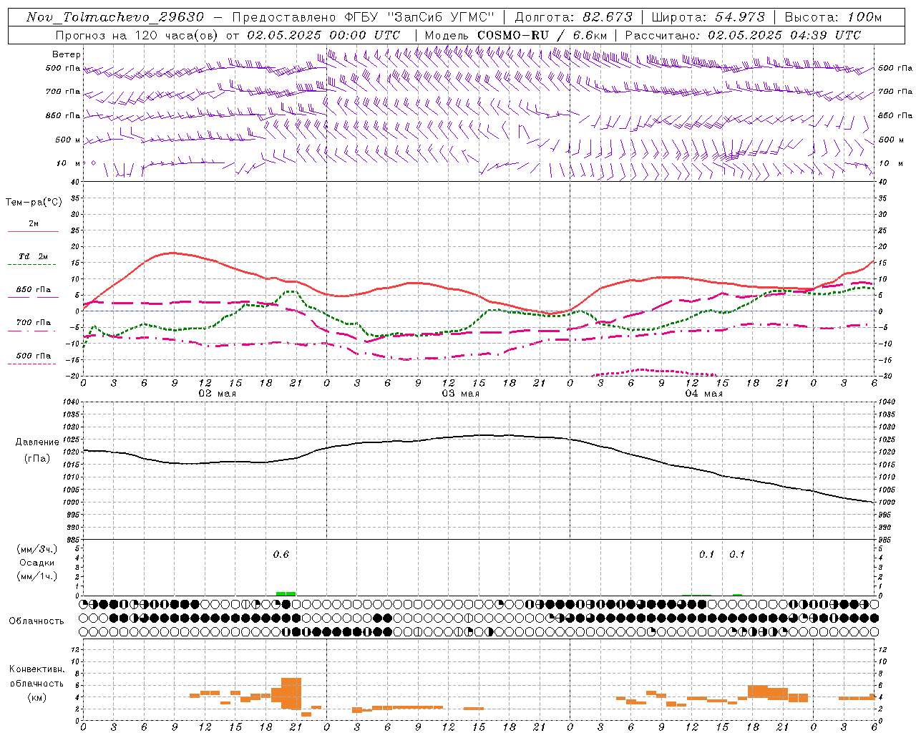Screen dimensions: 916x733
Task: Click the Тем-ра(°C) temperature panel label
Action: [34, 203]
